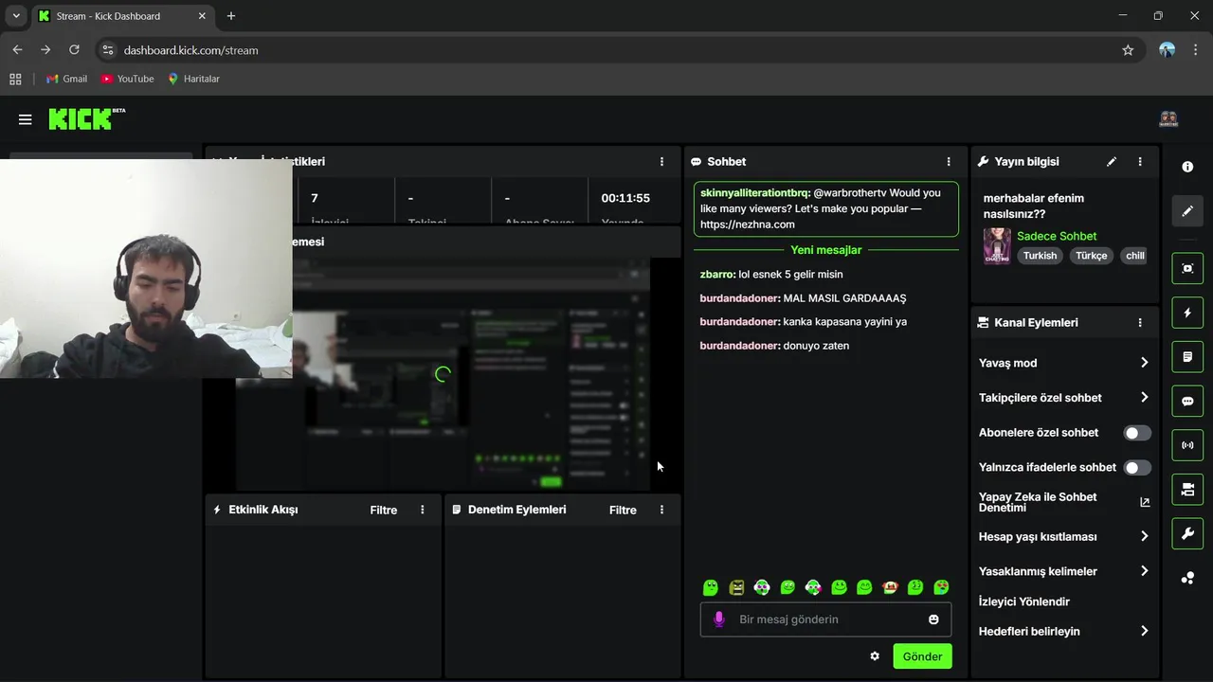The height and width of the screenshot is (682, 1213).
Task: Click İzleyici Yönlendir action
Action: click(x=1024, y=601)
